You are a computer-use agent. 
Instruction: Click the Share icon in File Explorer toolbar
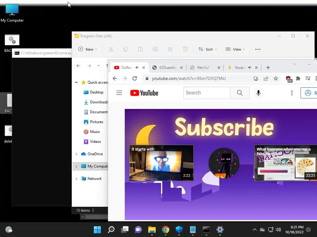click(170, 49)
